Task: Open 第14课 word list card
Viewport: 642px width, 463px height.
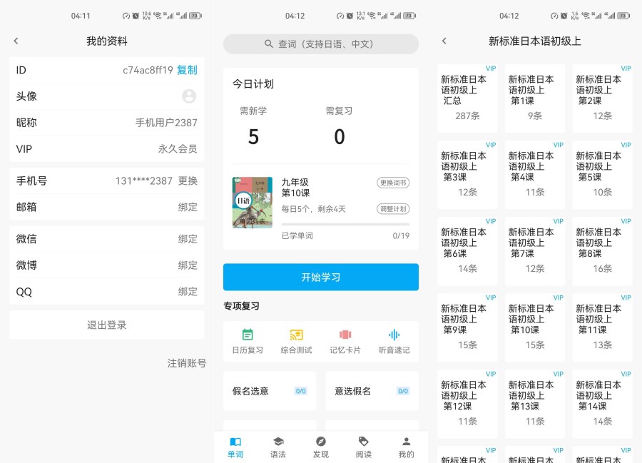Action: [x=602, y=404]
